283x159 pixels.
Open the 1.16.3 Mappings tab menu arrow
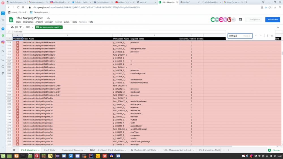pos(38,150)
